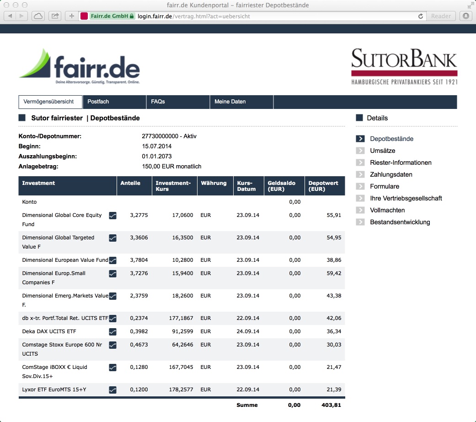Click the Depotwert value 55,91

[334, 215]
